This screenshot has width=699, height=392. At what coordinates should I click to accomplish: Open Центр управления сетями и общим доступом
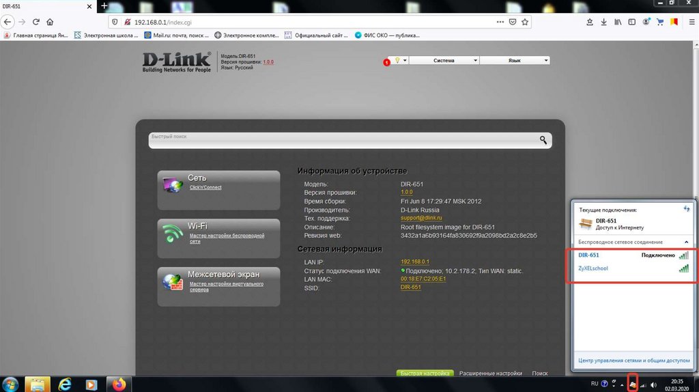pyautogui.click(x=634, y=361)
